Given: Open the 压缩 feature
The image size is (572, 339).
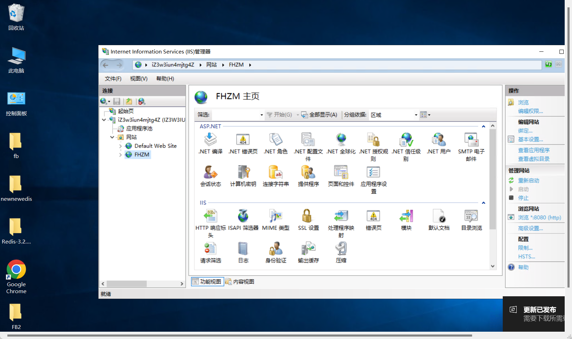Looking at the screenshot, I should tap(341, 253).
